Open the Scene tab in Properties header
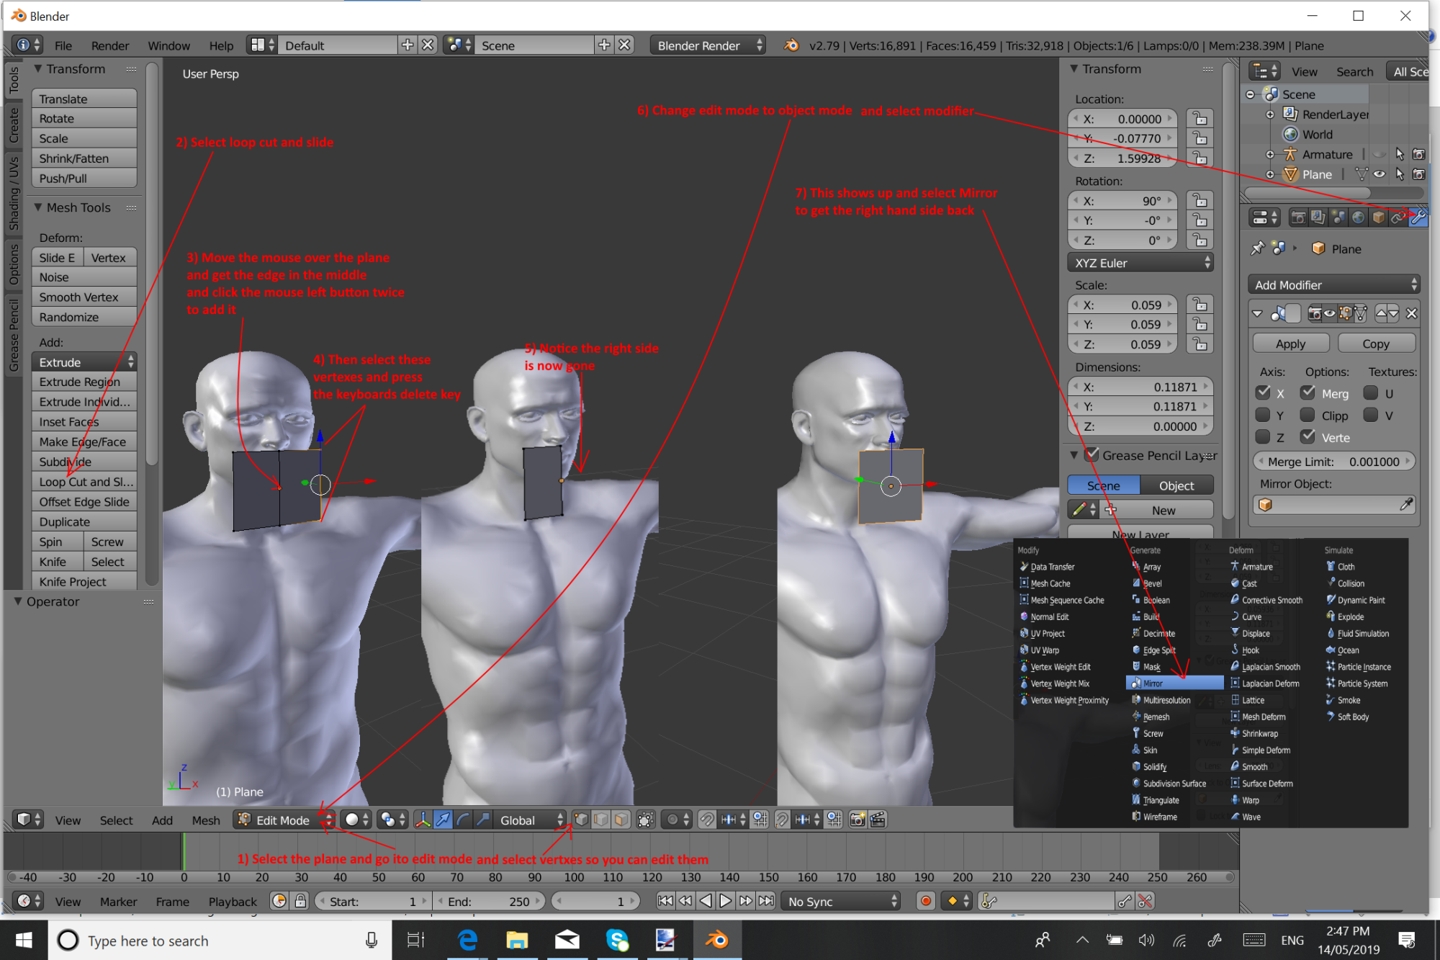 click(1338, 217)
